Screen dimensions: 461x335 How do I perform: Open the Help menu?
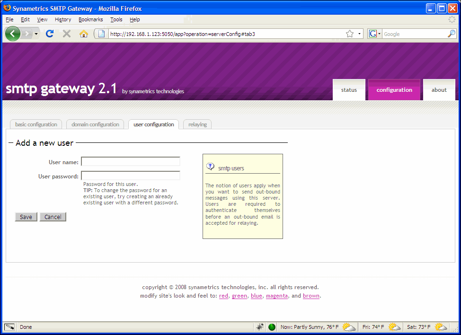tap(134, 19)
